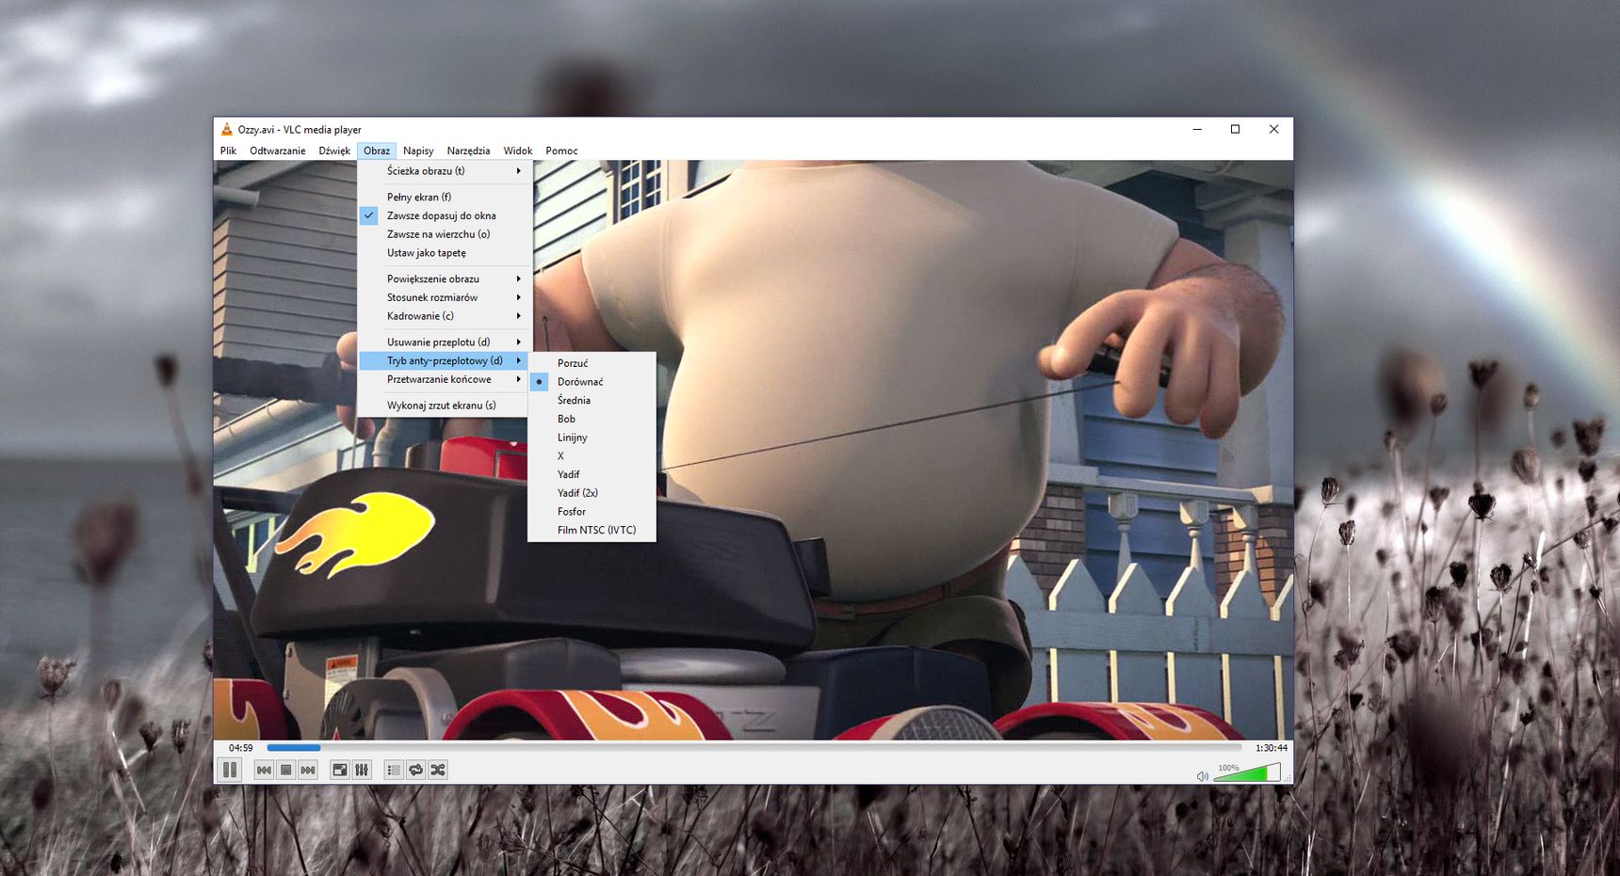Select Dorównać deinterlace mode
This screenshot has width=1620, height=876.
tap(591, 382)
